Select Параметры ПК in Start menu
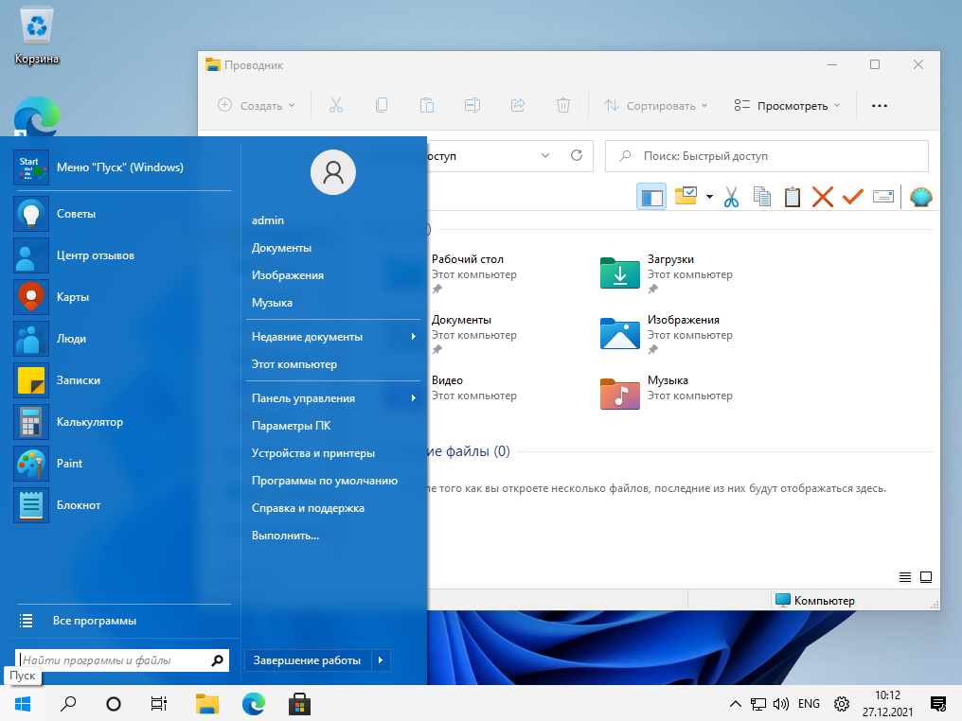Screen dimensions: 962x721 click(291, 426)
